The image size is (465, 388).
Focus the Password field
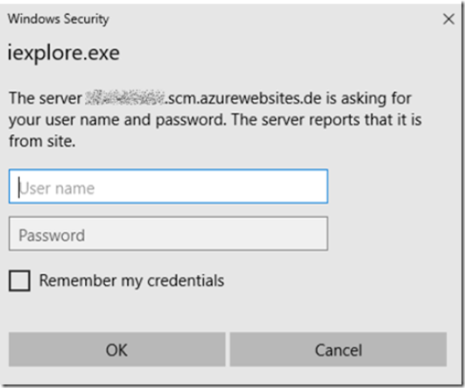[x=168, y=234]
